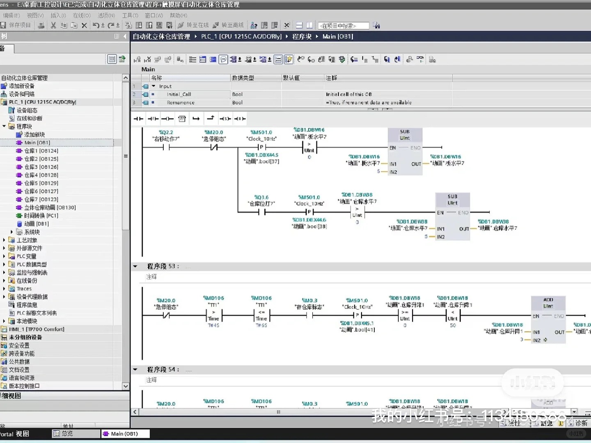Insert an empty box instruction

pos(182,119)
